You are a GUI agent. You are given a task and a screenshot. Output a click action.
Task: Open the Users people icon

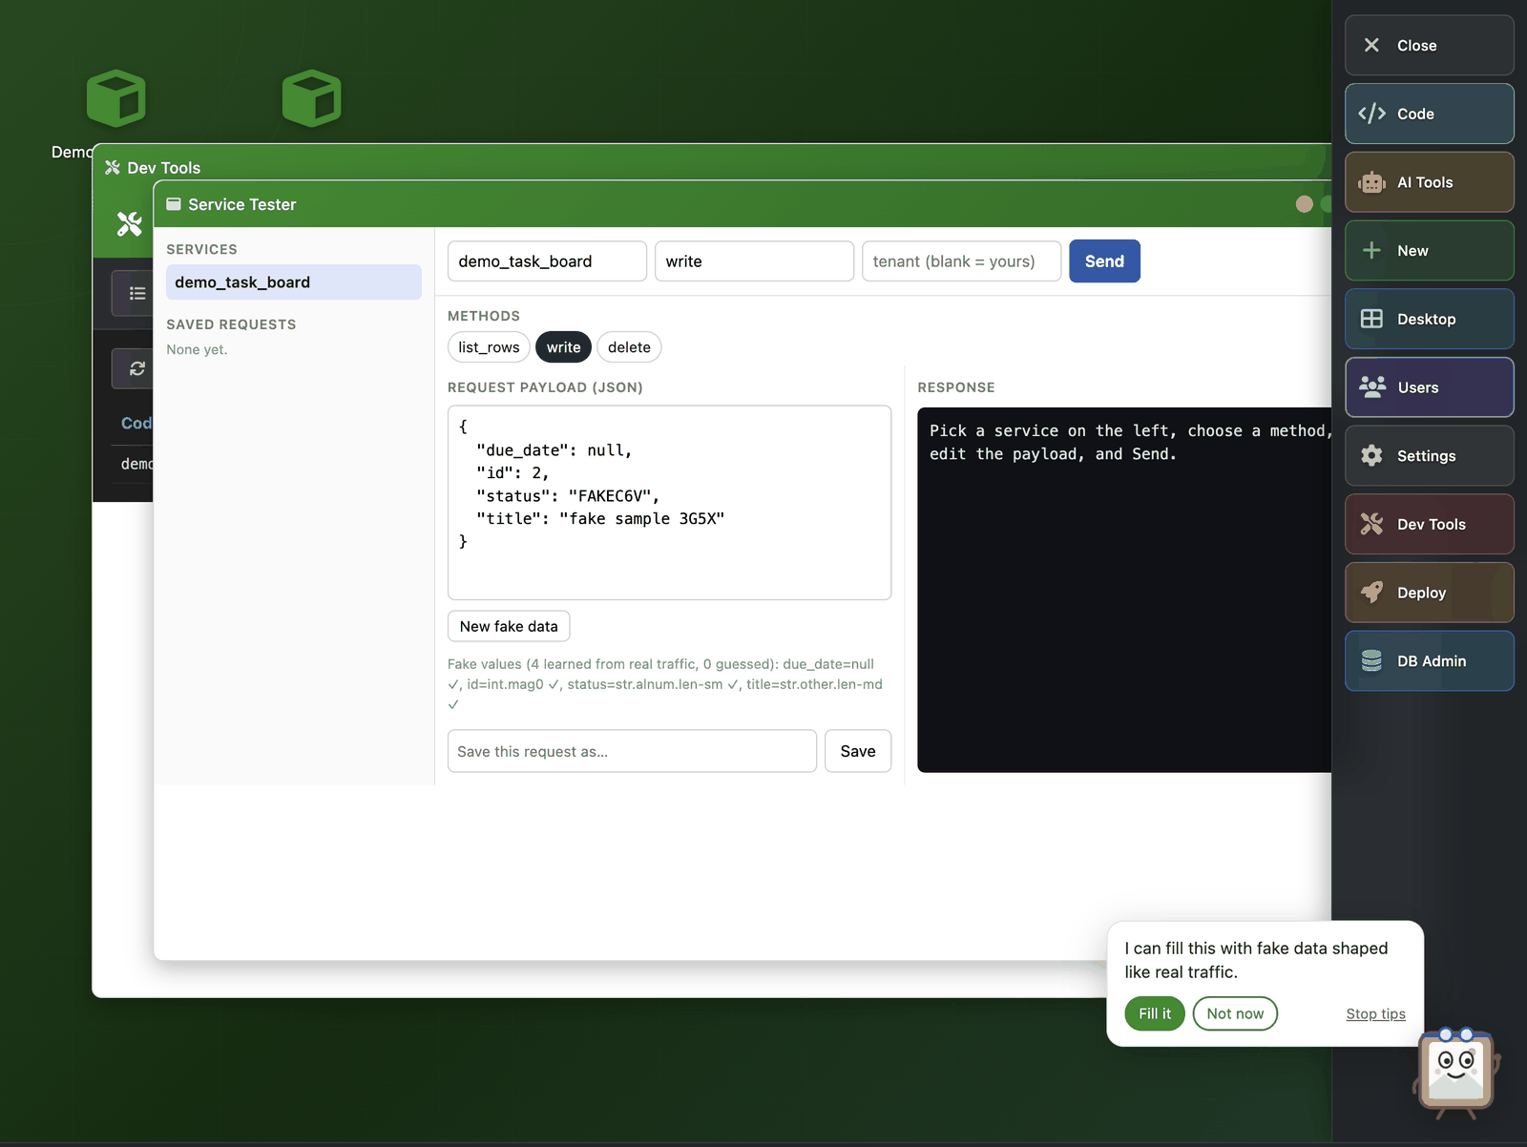1371,386
